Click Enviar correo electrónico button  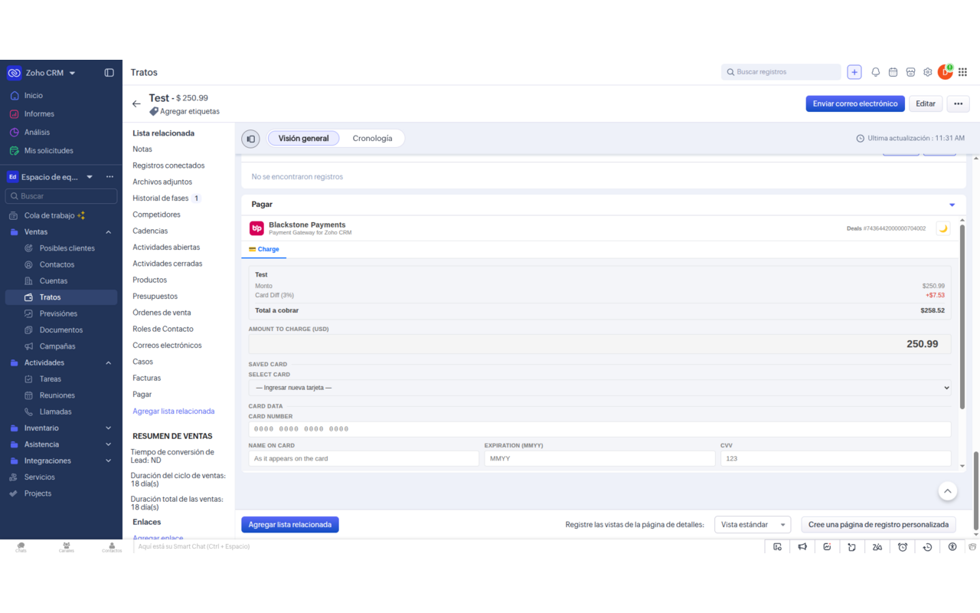point(855,103)
